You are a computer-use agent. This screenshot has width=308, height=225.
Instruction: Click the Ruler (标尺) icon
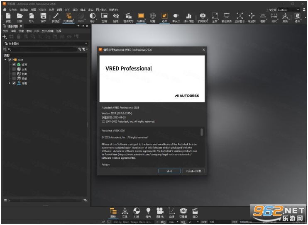pos(274,16)
